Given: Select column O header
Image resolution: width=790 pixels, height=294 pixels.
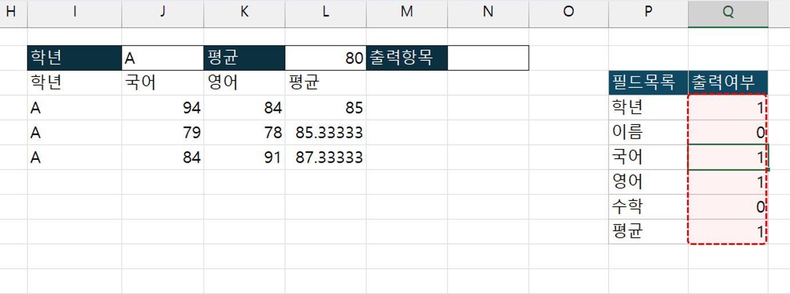Looking at the screenshot, I should click(569, 13).
